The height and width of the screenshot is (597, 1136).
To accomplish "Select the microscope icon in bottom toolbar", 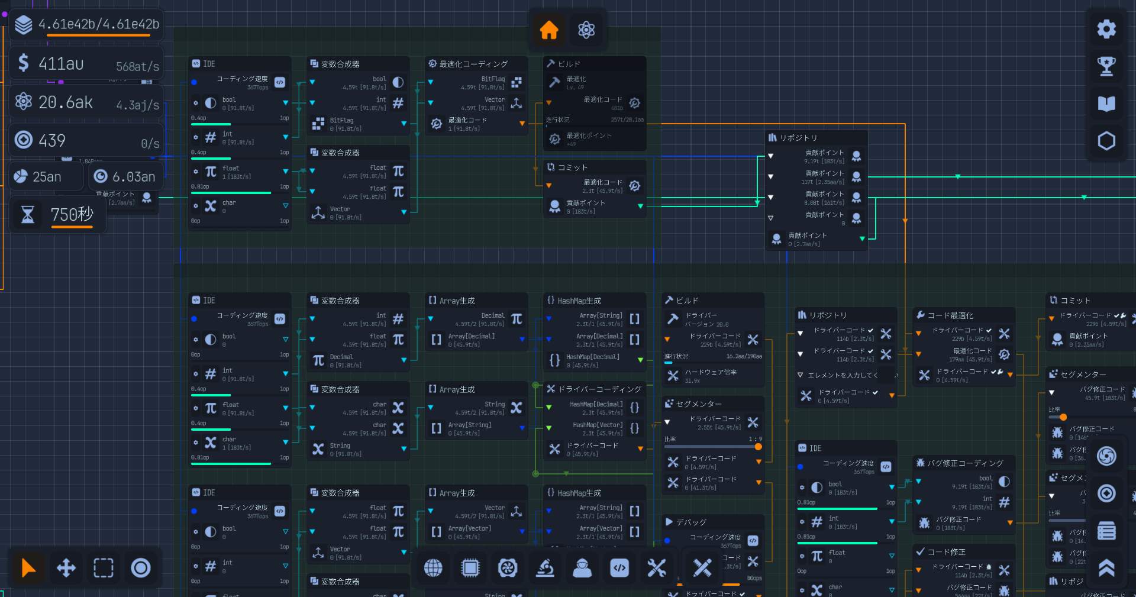I will tap(545, 568).
